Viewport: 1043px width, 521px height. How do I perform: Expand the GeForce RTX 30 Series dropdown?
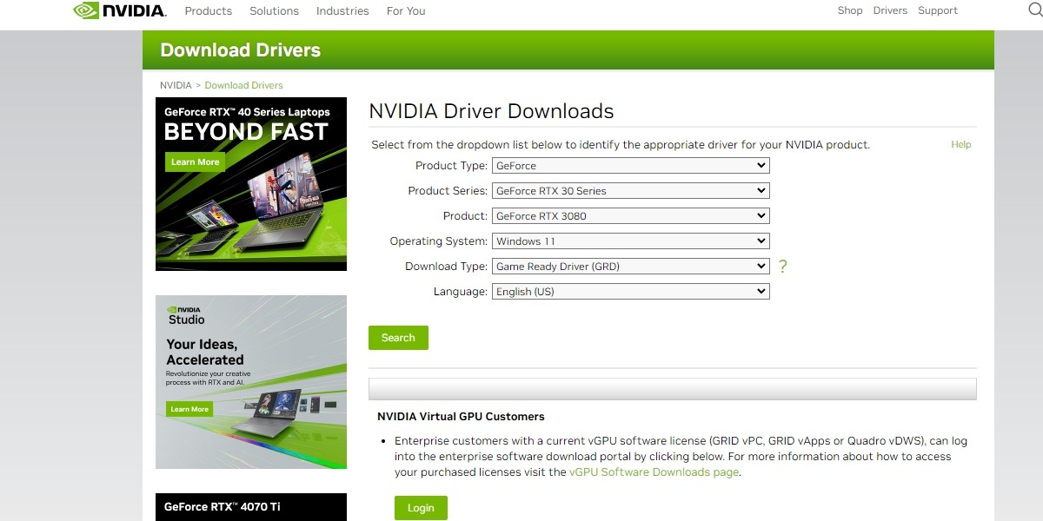630,190
